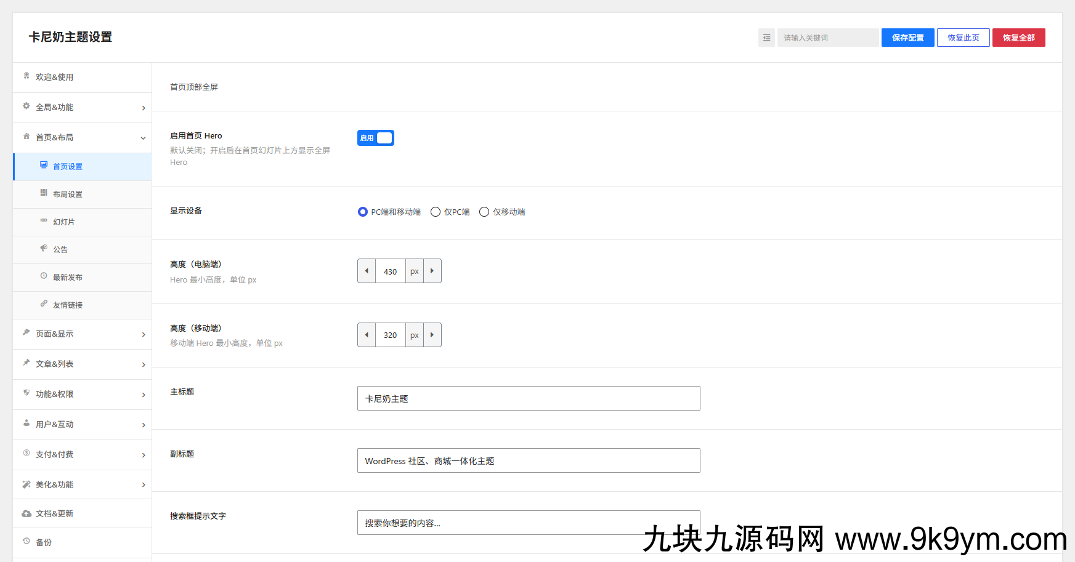1075x562 pixels.
Task: Click the 恢复此页 button
Action: coord(963,38)
